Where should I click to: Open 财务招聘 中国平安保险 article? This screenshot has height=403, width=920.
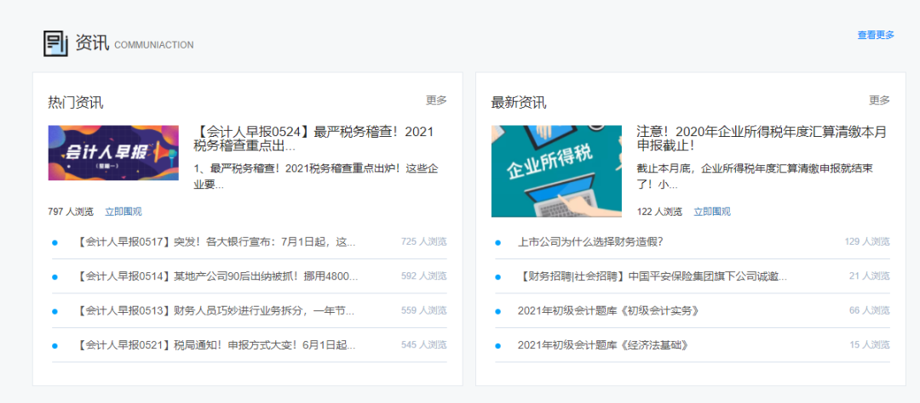[652, 276]
